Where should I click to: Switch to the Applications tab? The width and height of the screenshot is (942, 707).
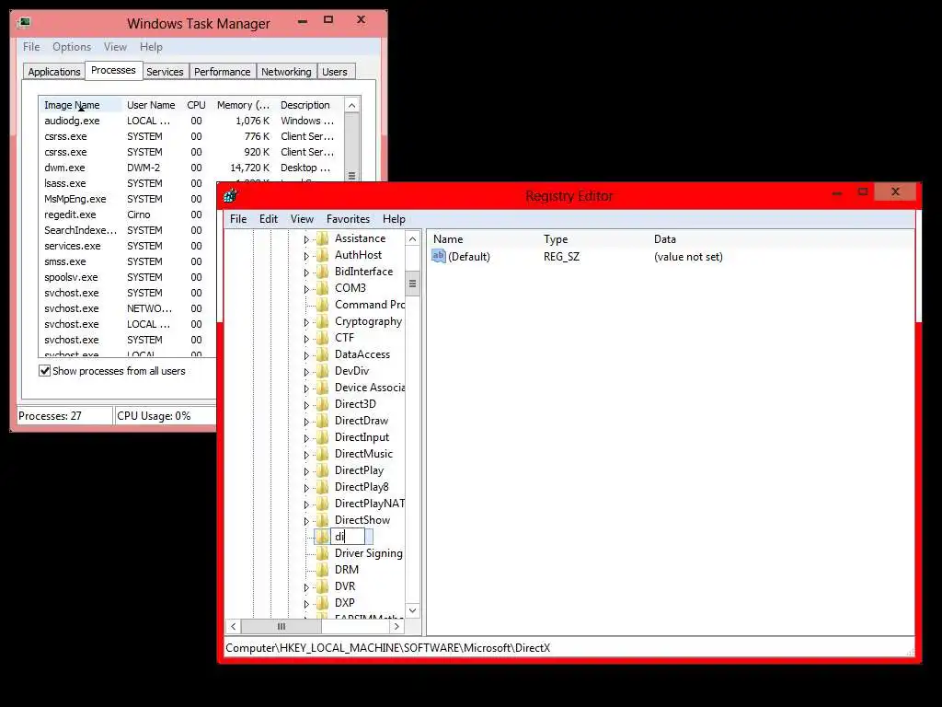pyautogui.click(x=54, y=72)
